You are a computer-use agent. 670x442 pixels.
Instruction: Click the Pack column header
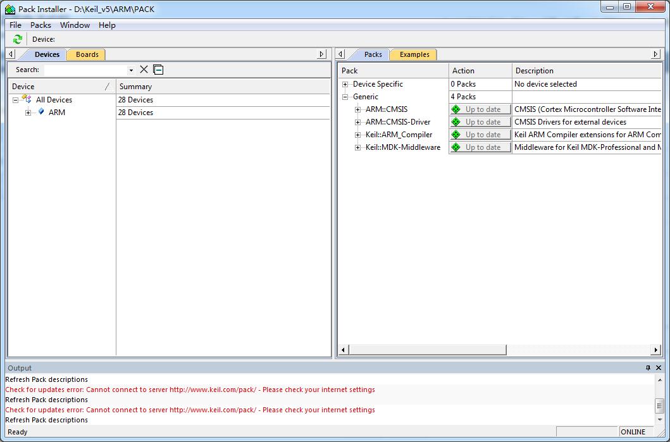(394, 71)
